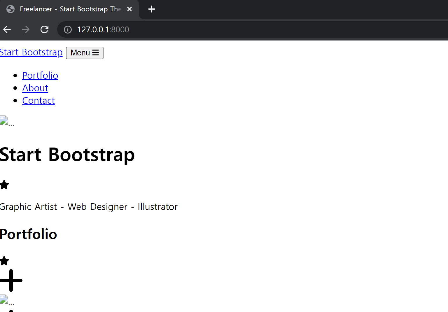Reload the page with refresh icon
The height and width of the screenshot is (312, 448).
click(x=44, y=29)
